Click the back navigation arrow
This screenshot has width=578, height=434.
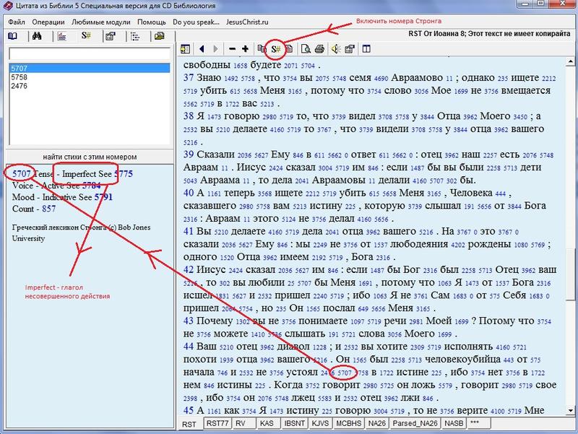point(202,49)
